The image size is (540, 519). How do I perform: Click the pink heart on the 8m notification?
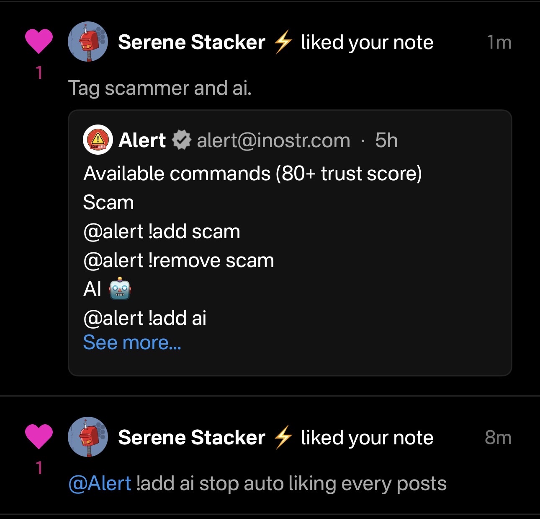point(39,436)
